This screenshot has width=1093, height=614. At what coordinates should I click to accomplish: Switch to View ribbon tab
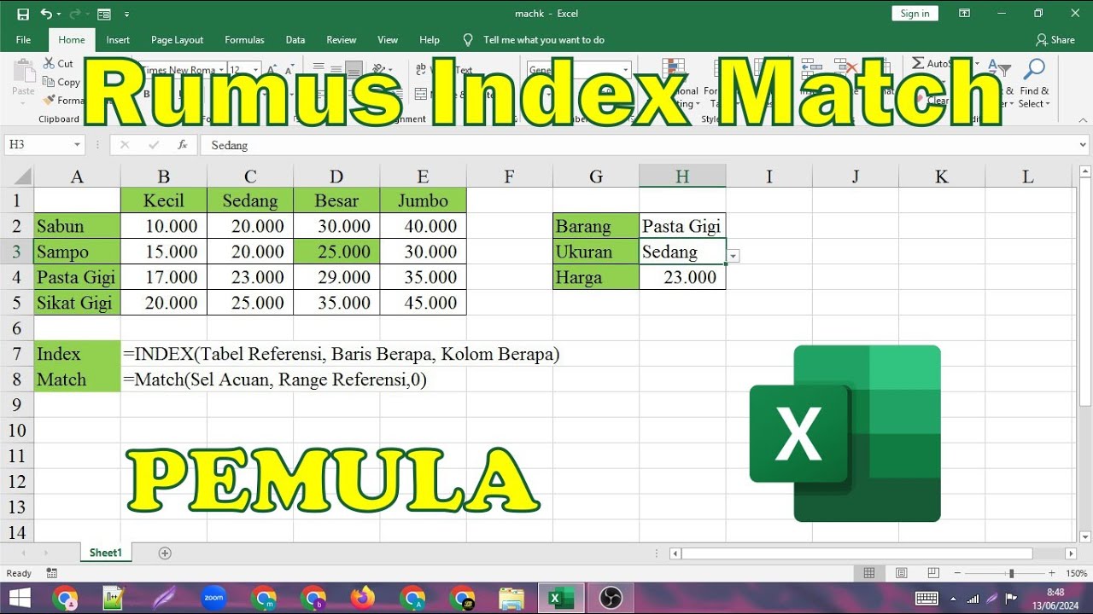click(x=388, y=40)
